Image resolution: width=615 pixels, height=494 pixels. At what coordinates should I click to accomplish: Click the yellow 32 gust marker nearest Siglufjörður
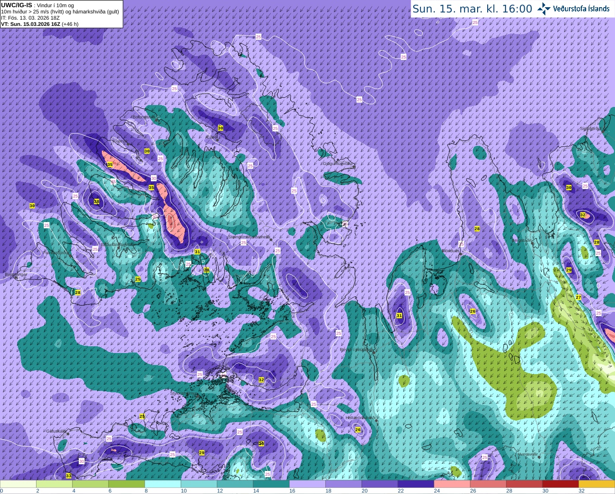coord(583,215)
